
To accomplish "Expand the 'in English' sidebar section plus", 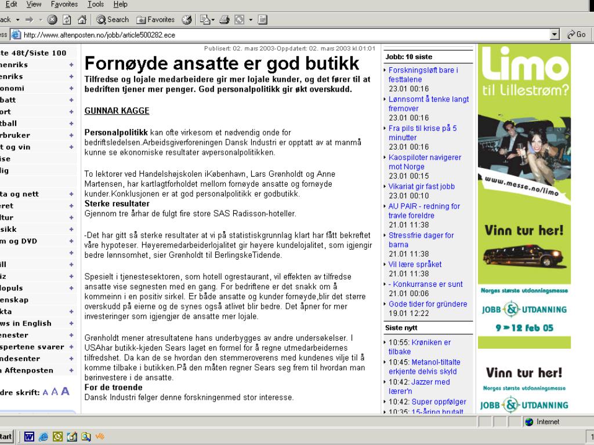I will click(71, 323).
